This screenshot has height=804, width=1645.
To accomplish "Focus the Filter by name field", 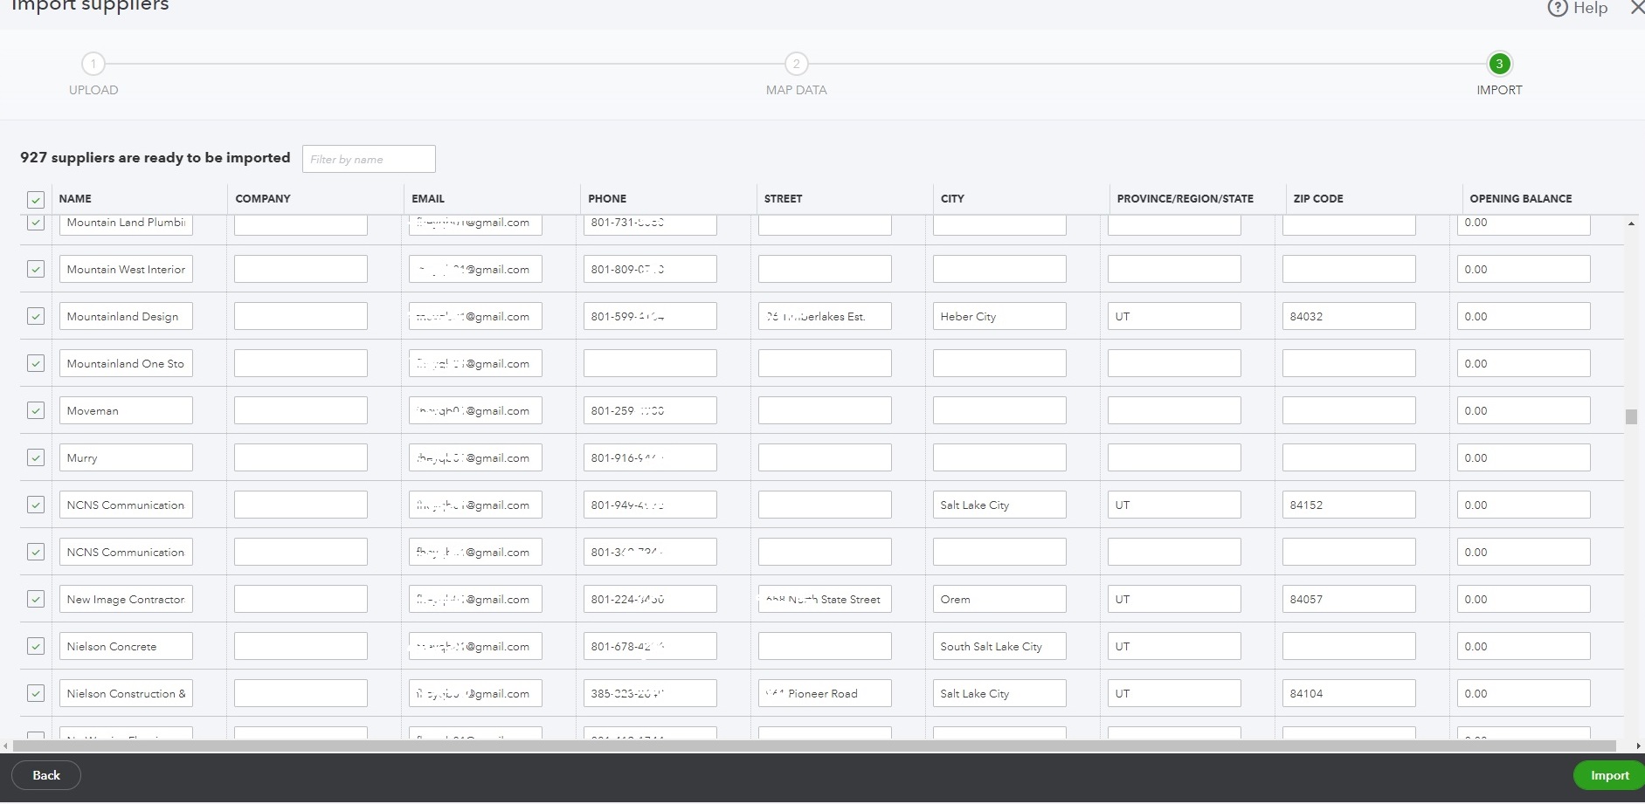I will point(369,159).
